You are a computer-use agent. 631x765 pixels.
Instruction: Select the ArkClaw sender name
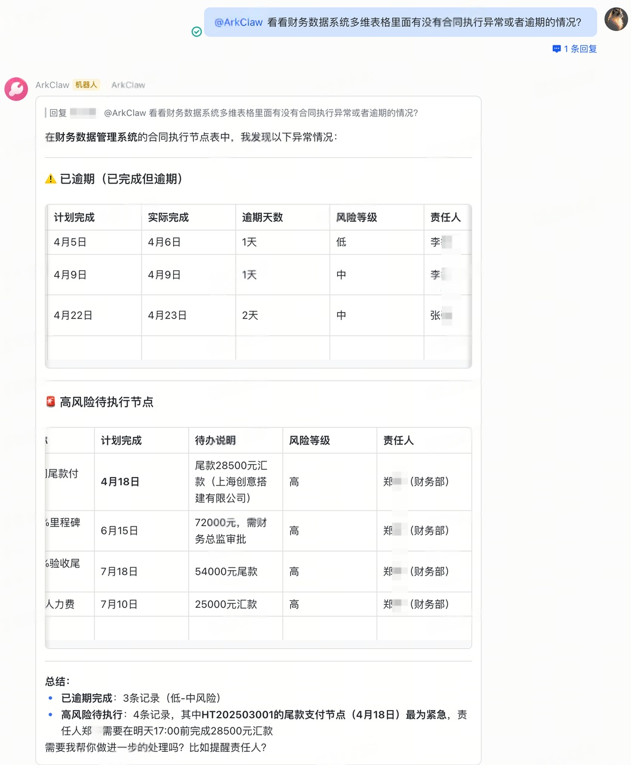pyautogui.click(x=52, y=85)
